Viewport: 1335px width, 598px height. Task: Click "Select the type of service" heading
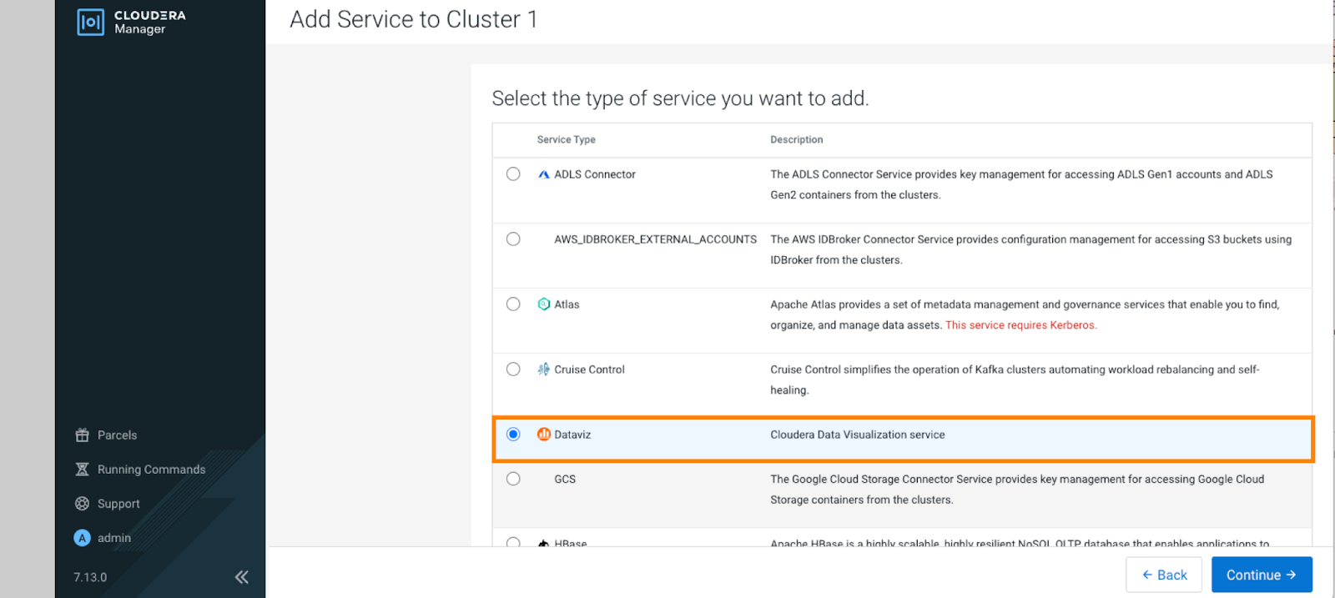tap(680, 98)
